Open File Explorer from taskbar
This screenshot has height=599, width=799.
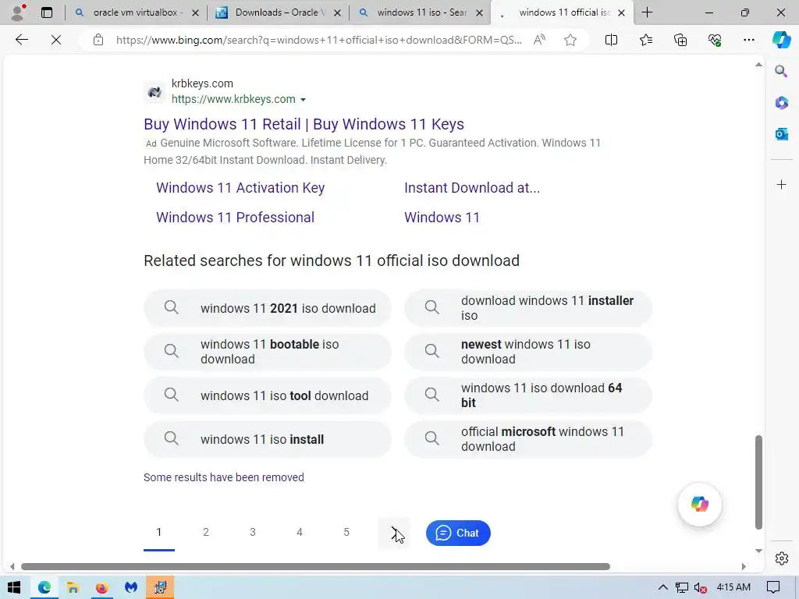[x=73, y=587]
